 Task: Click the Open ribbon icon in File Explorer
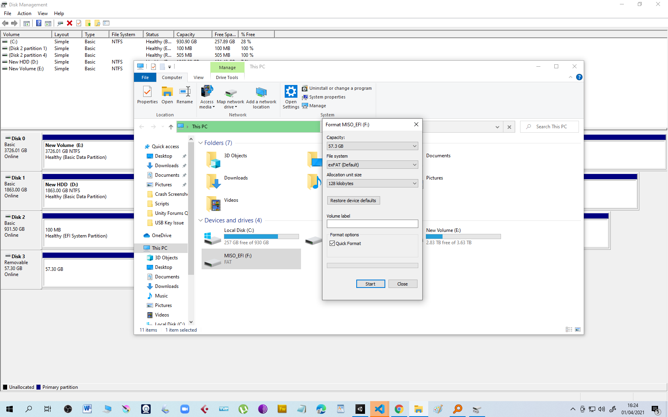pyautogui.click(x=167, y=95)
